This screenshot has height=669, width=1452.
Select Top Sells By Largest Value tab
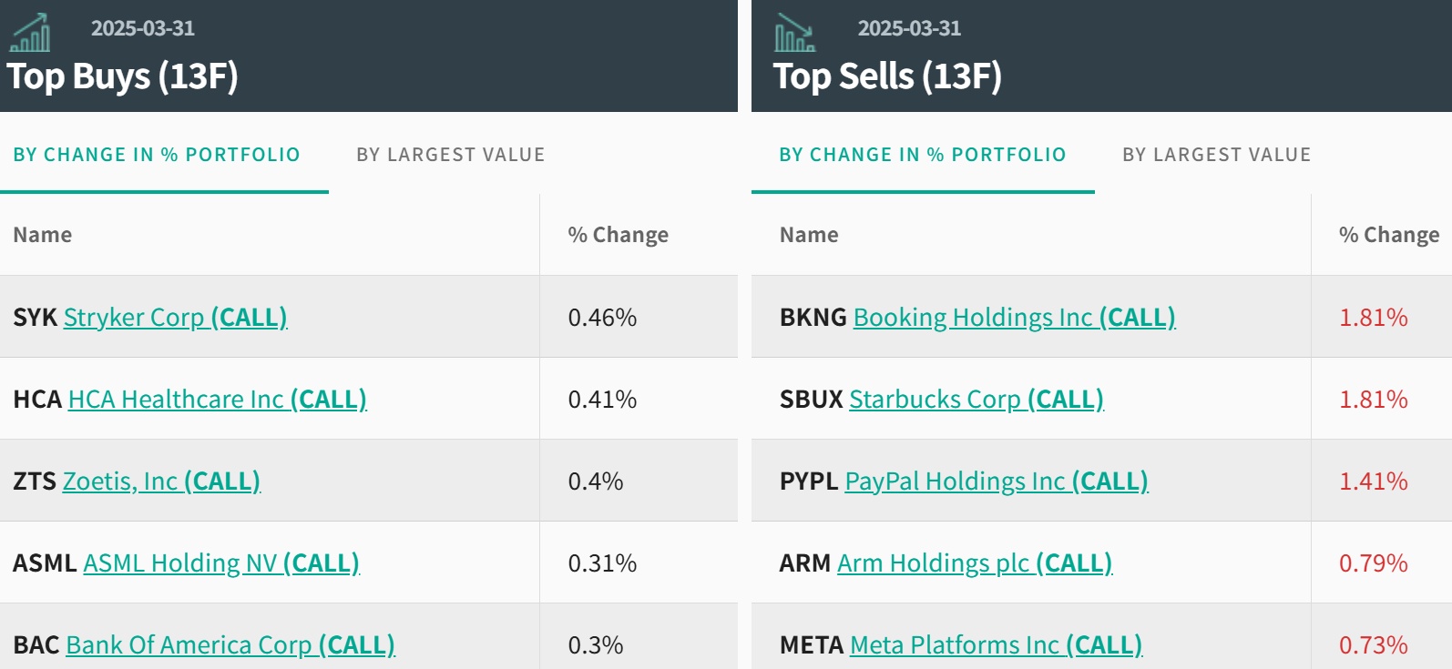coord(1216,155)
